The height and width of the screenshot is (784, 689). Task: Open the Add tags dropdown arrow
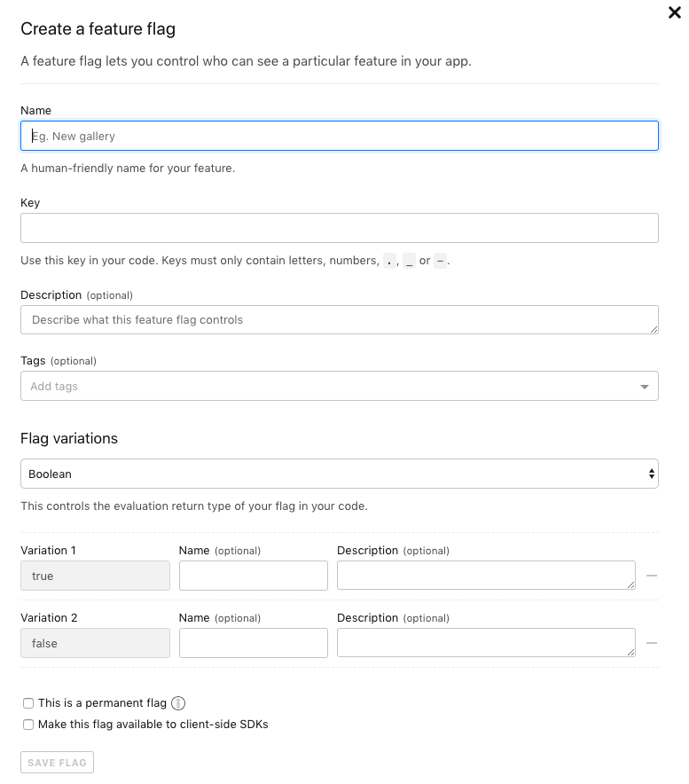click(646, 386)
